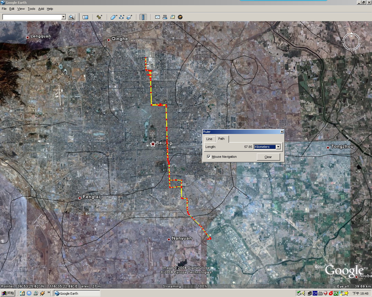Click the Start button on taskbar
Image resolution: width=372 pixels, height=297 pixels.
click(x=8, y=293)
